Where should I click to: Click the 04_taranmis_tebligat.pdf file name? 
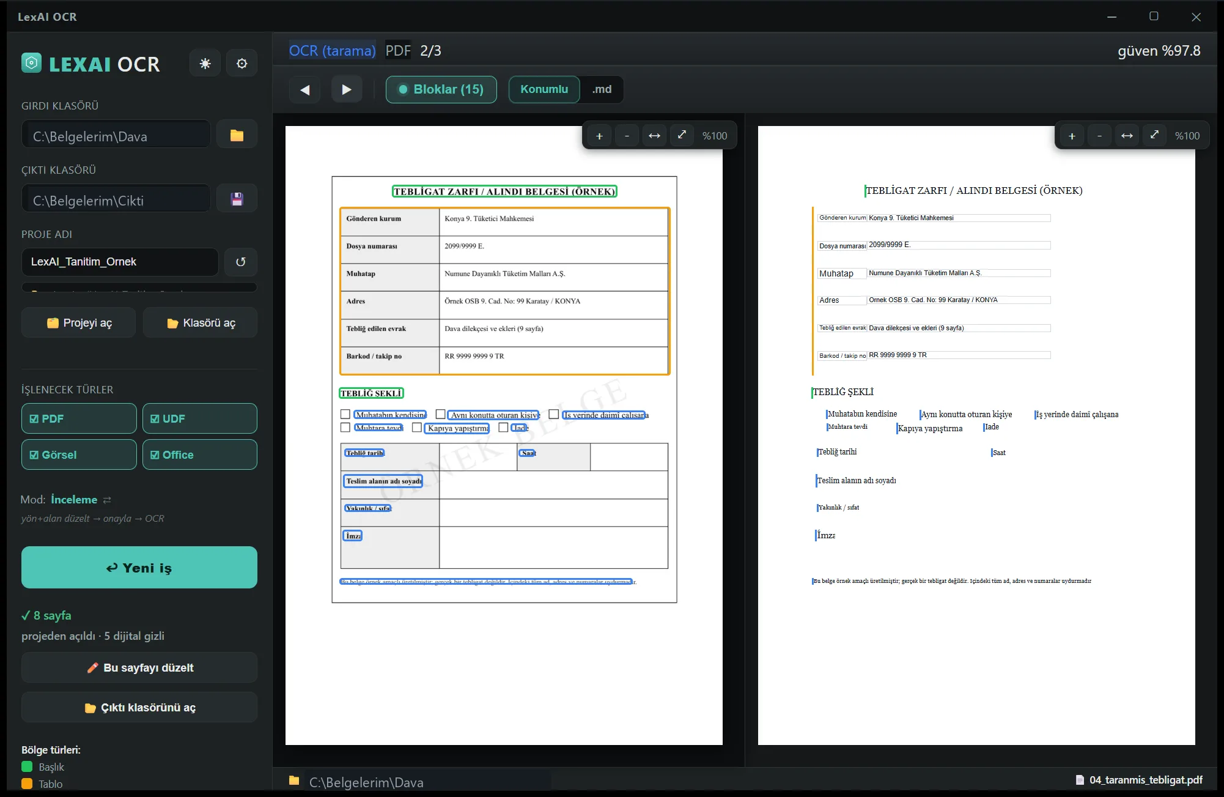point(1146,780)
